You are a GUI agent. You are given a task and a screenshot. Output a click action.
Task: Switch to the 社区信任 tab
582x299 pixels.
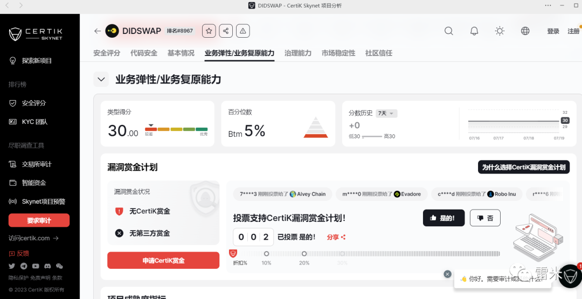tap(379, 53)
